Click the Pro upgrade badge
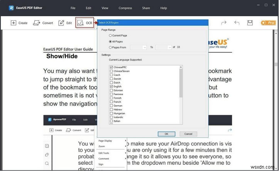 click(x=268, y=23)
